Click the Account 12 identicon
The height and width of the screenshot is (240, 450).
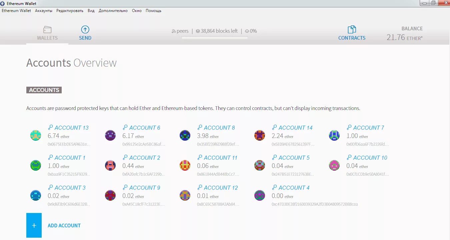(x=185, y=195)
